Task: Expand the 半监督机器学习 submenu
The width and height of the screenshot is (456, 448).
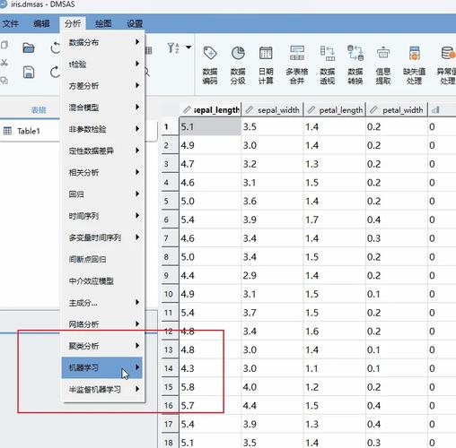Action: pos(103,389)
